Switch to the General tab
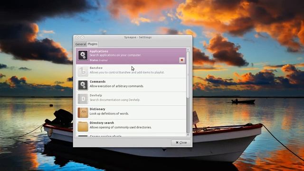The height and width of the screenshot is (171, 304). pyautogui.click(x=80, y=44)
